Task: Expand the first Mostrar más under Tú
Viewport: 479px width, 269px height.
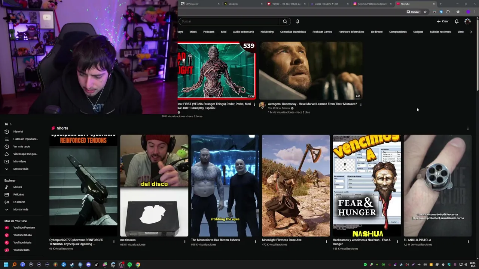Action: tap(21, 169)
